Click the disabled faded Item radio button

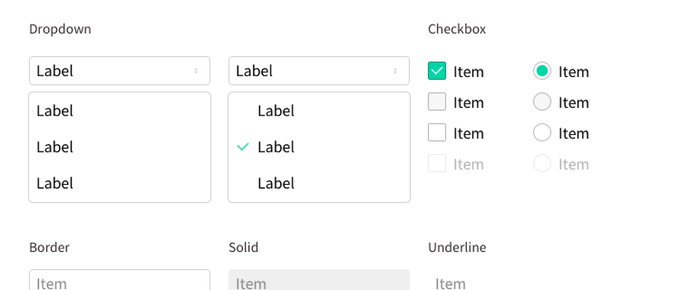coord(542,163)
